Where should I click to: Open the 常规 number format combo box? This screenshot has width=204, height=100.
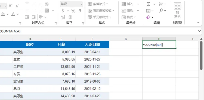(72, 4)
